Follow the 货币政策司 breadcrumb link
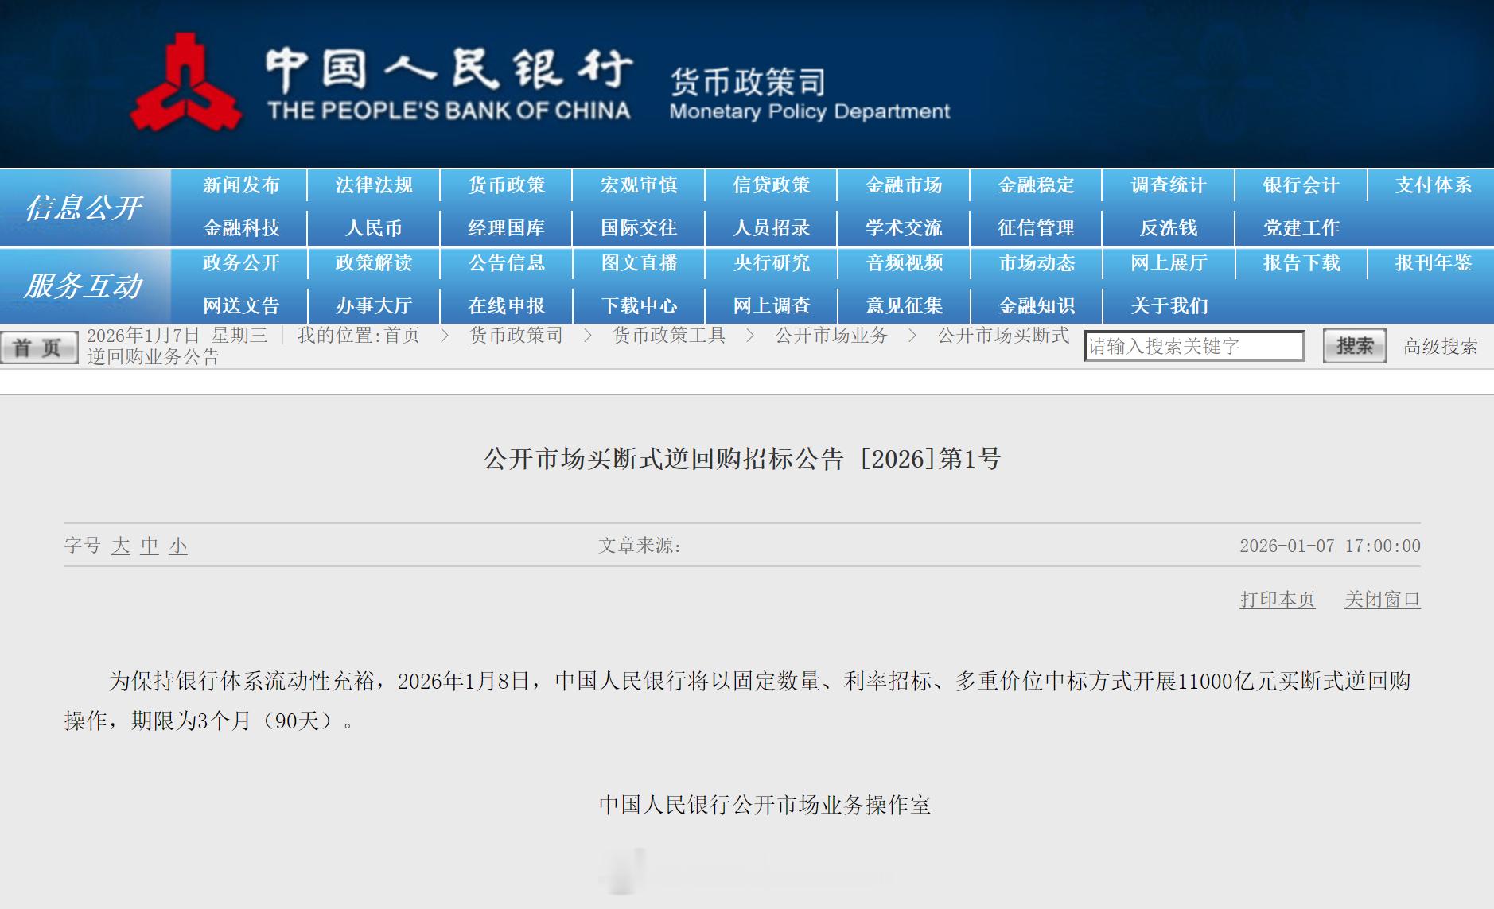This screenshot has width=1494, height=909. click(516, 336)
